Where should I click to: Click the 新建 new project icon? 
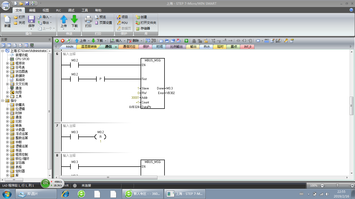[7, 20]
